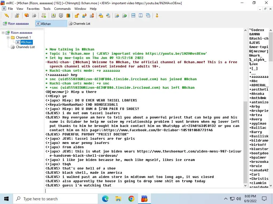273x204 pixels.
Task: Select @[mezmur] in the nick list
Action: click(x=259, y=51)
